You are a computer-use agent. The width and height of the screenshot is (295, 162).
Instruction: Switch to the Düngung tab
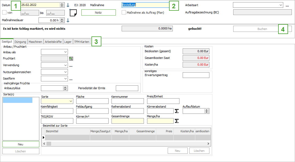coord(20,42)
